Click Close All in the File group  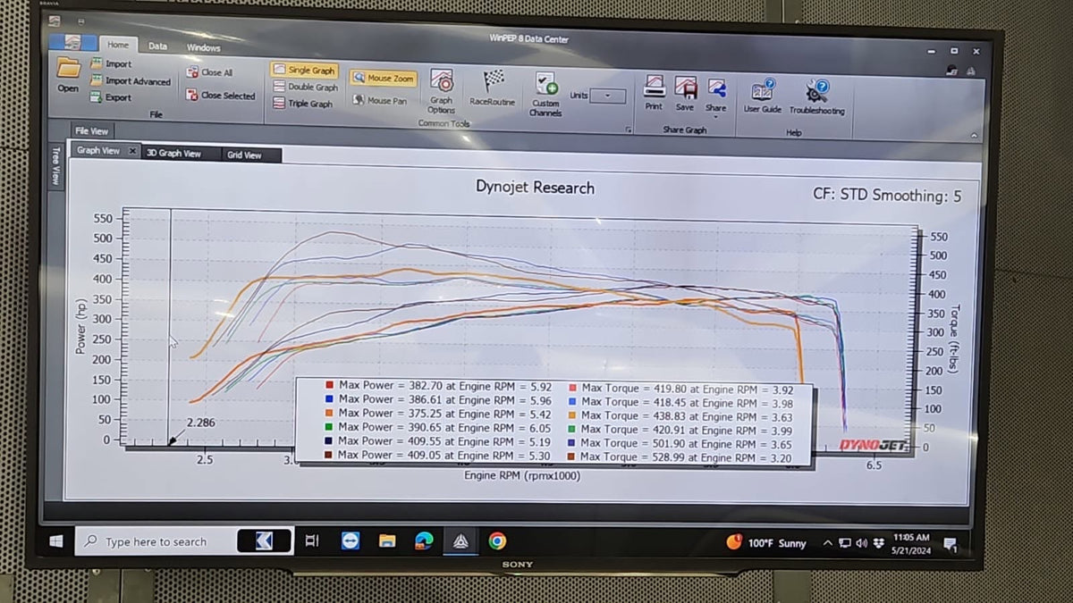click(x=210, y=72)
